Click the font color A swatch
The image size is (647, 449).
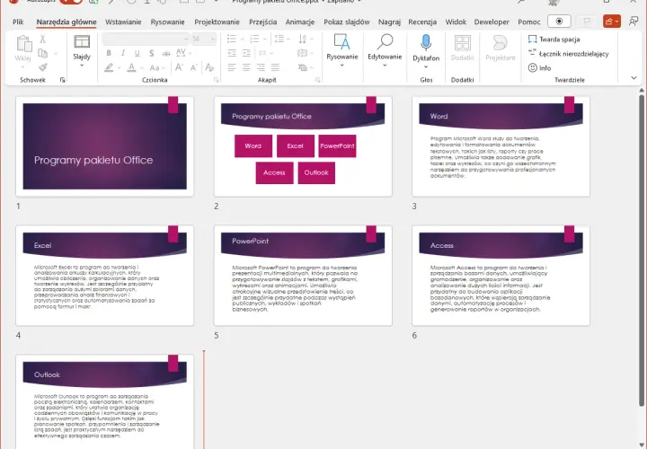131,67
